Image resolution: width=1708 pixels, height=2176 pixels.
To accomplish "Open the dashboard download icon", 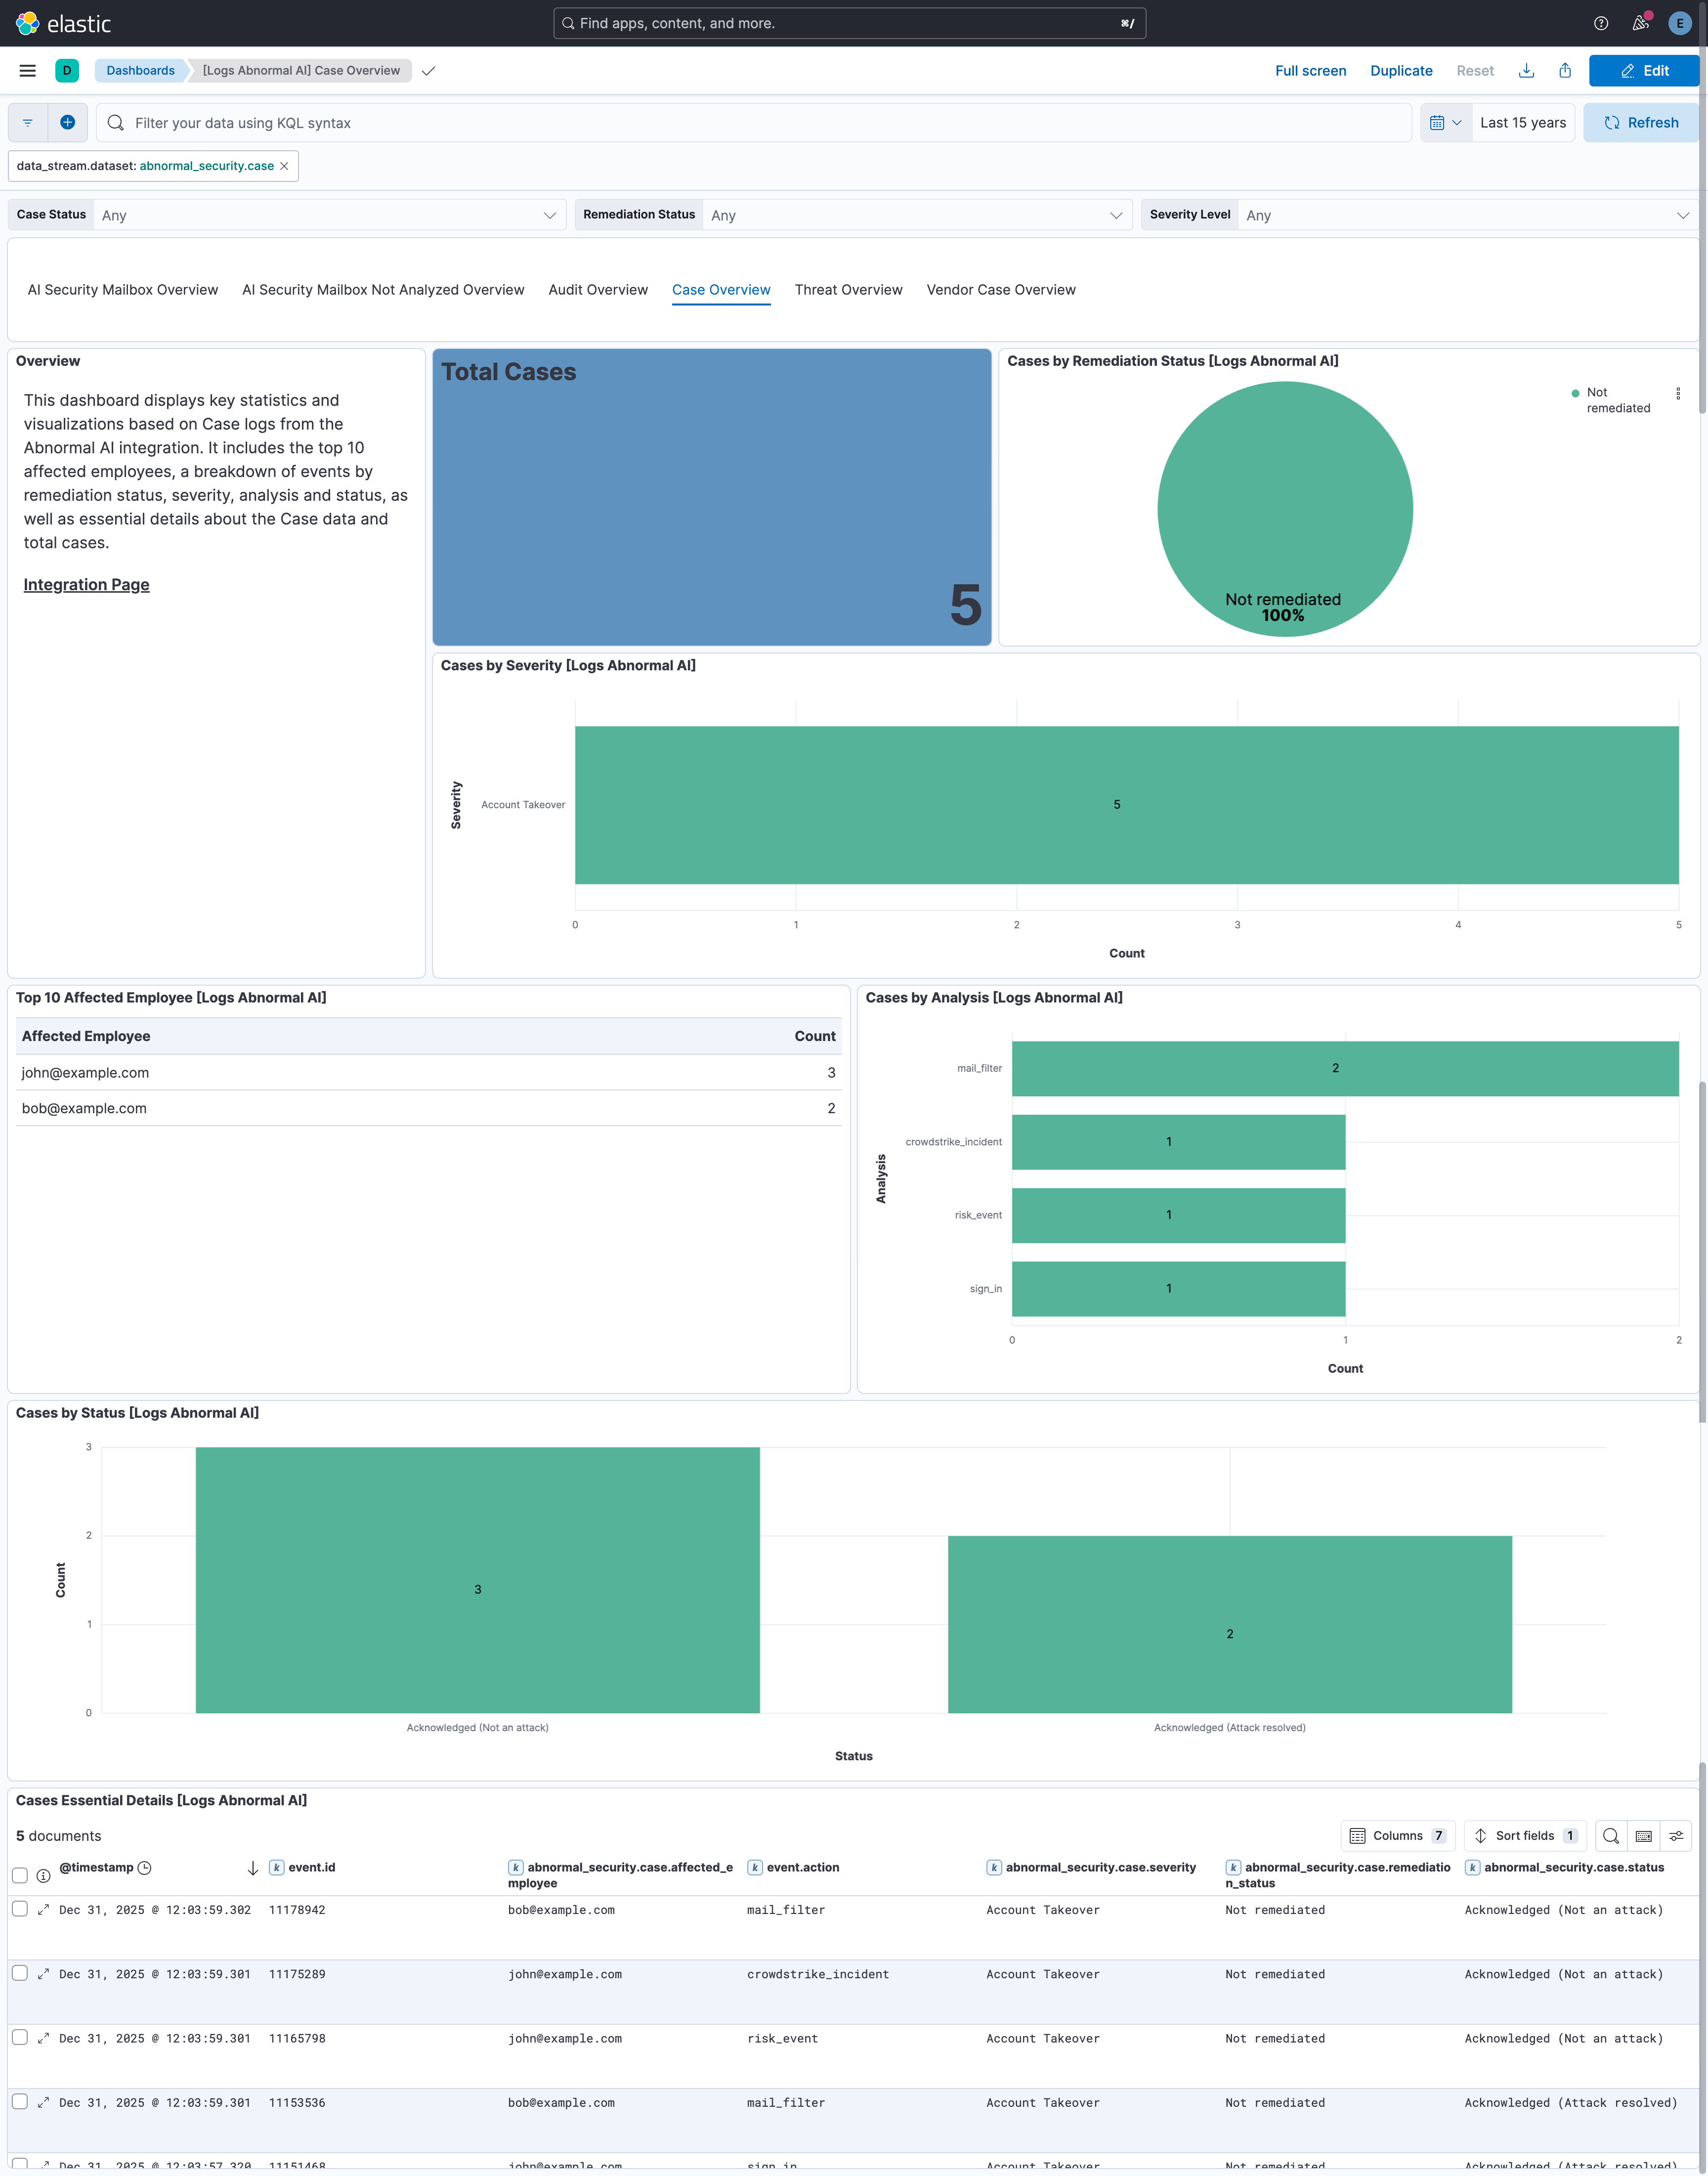I will (x=1527, y=70).
